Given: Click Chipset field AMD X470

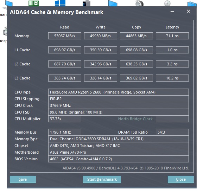Looking at the screenshot, I should 119,146.
